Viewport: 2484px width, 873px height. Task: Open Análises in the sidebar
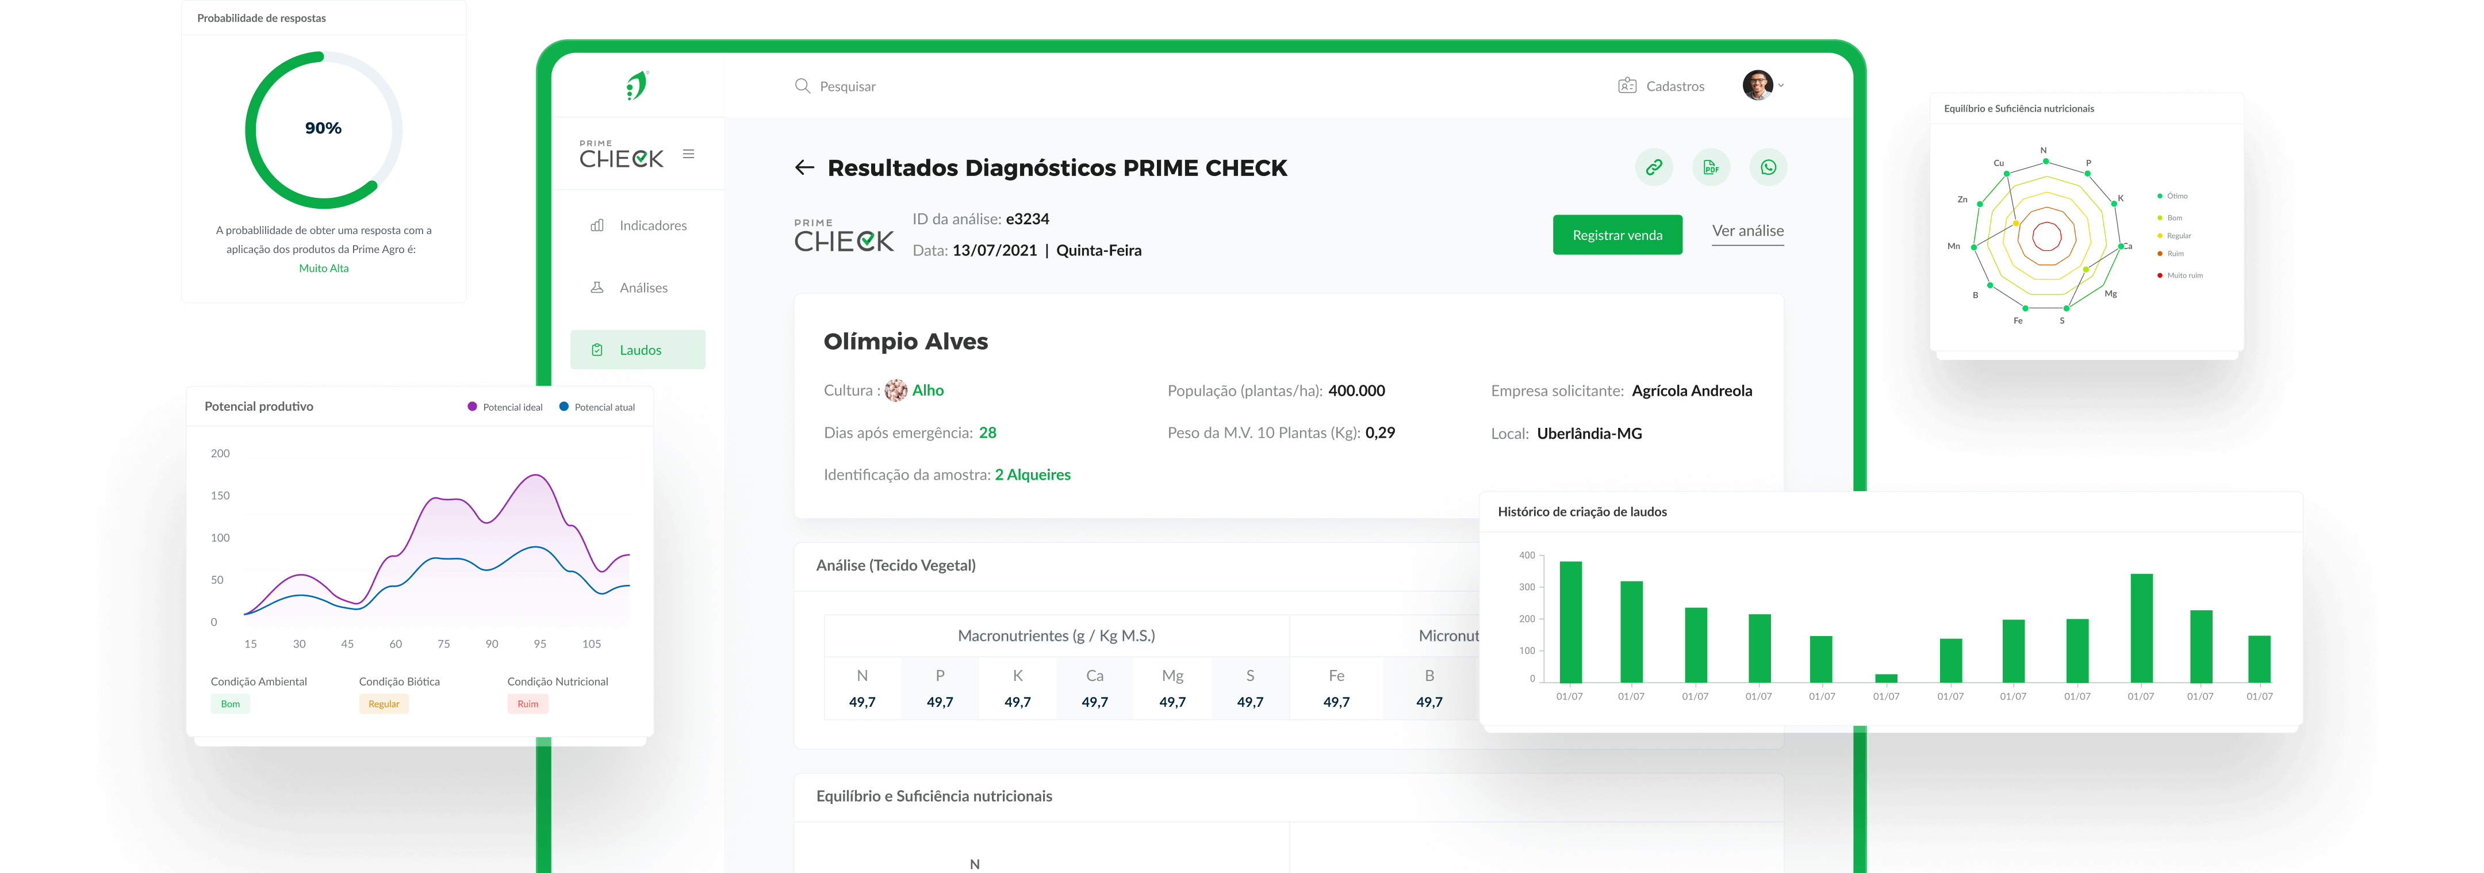click(x=638, y=288)
